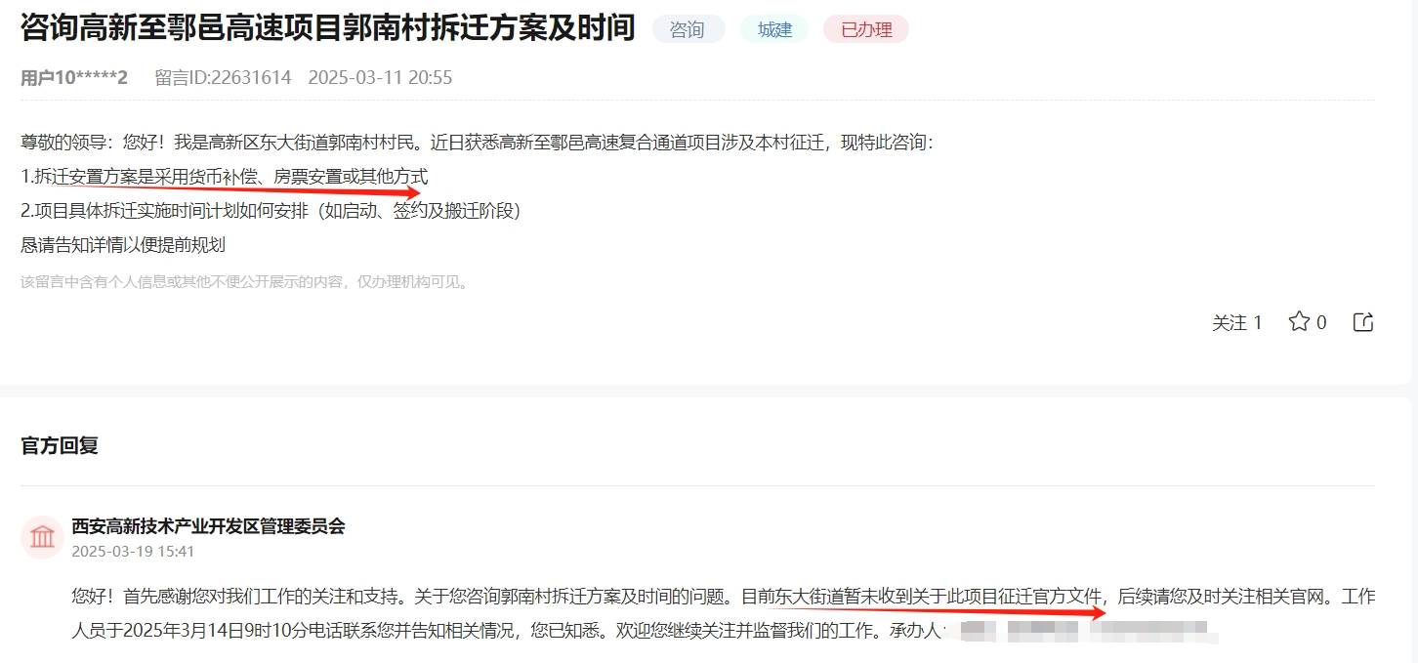Click question line about 拆迁实施时间计划
This screenshot has width=1418, height=663.
pos(271,211)
